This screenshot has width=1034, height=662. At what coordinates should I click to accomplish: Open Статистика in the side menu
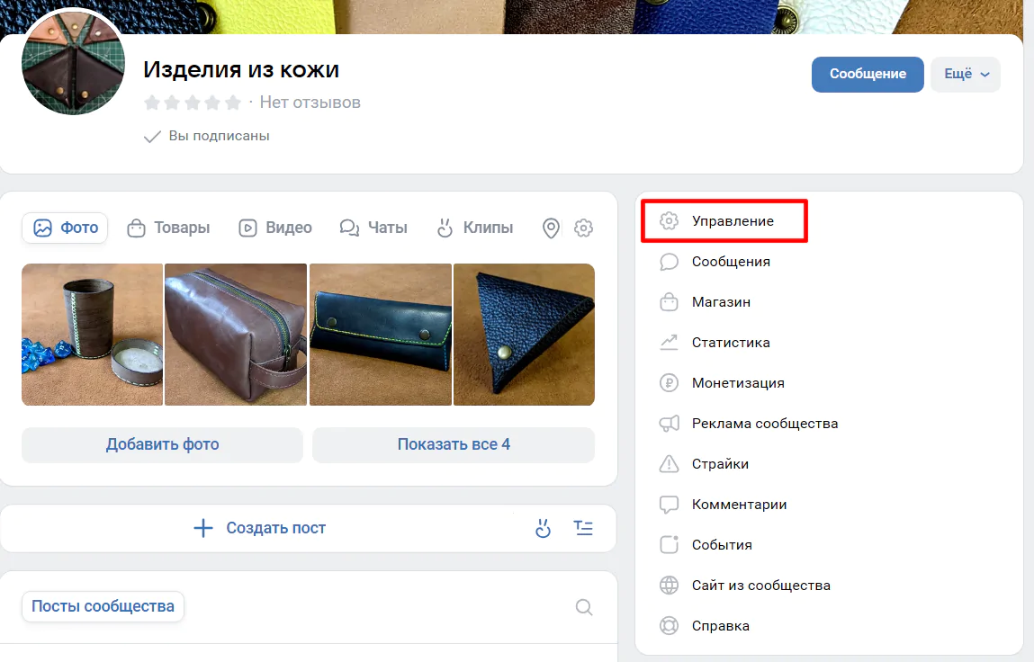pyautogui.click(x=731, y=342)
